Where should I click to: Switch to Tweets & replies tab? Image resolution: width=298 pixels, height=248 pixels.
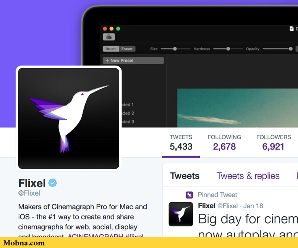tap(248, 176)
